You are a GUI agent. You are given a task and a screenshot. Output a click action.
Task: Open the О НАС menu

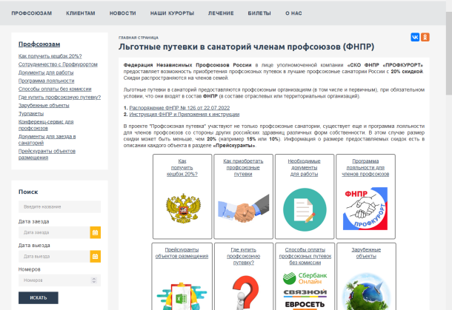click(293, 13)
